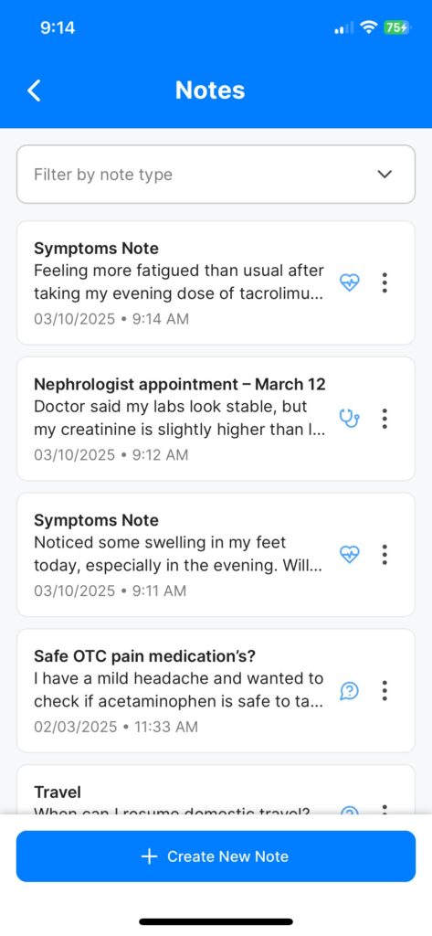
Task: Click stethoscope icon on Nephrologist appointment note
Action: coord(350,419)
